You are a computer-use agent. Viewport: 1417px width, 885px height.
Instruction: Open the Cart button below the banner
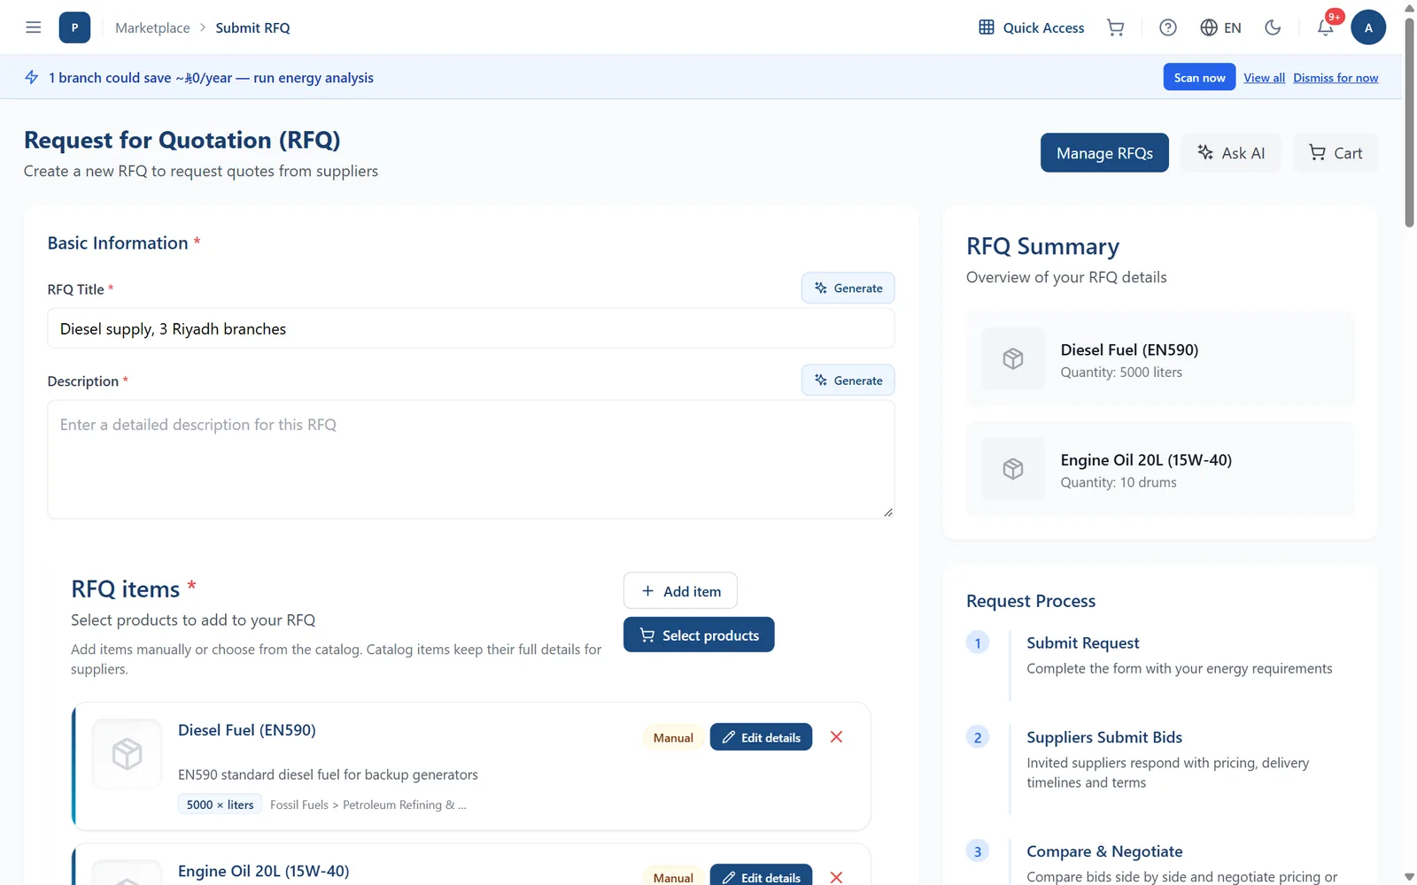1336,153
